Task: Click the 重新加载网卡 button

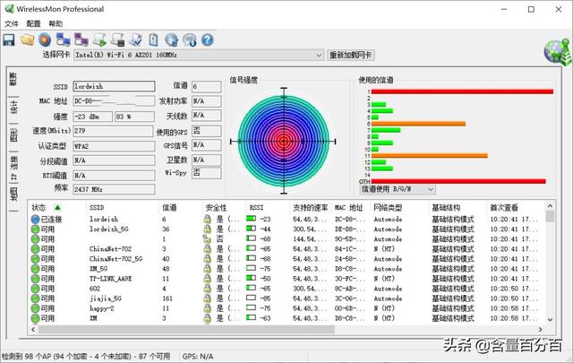Action: pos(350,56)
